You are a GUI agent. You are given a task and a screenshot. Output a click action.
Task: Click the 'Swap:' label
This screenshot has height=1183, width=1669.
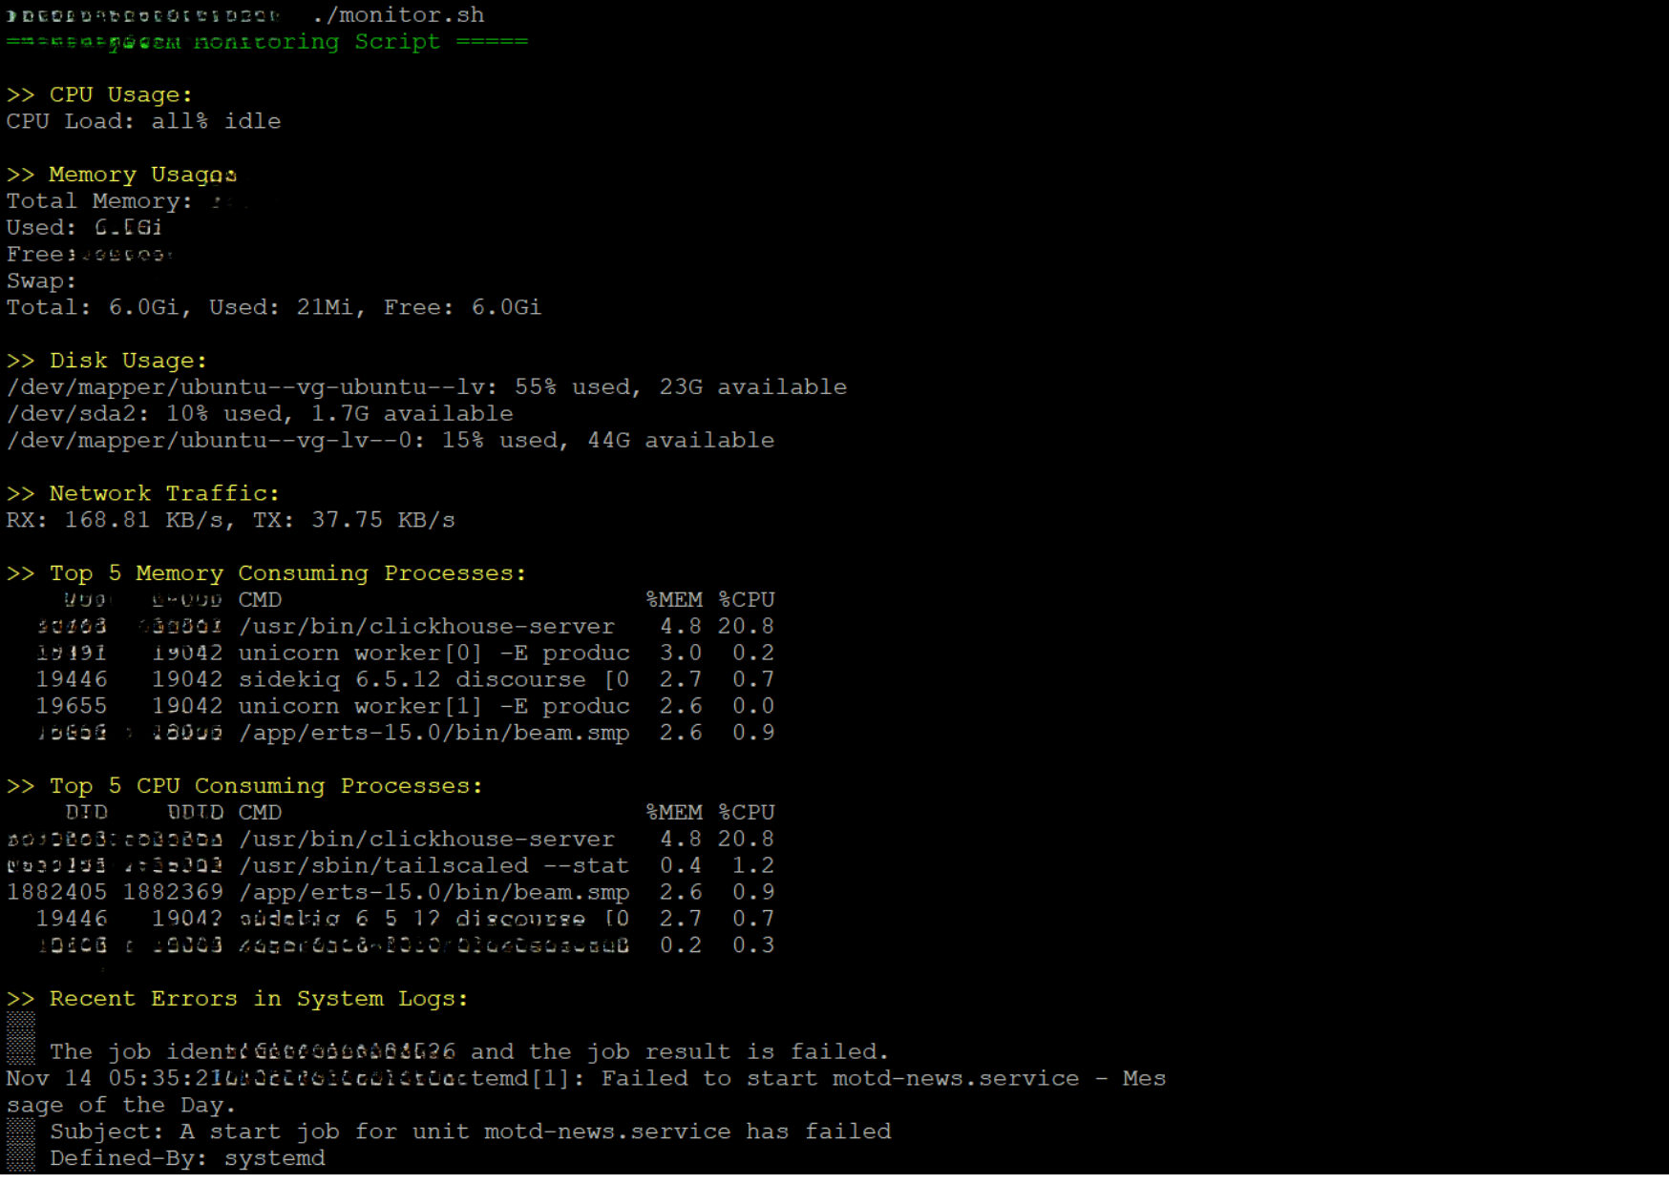[x=41, y=281]
